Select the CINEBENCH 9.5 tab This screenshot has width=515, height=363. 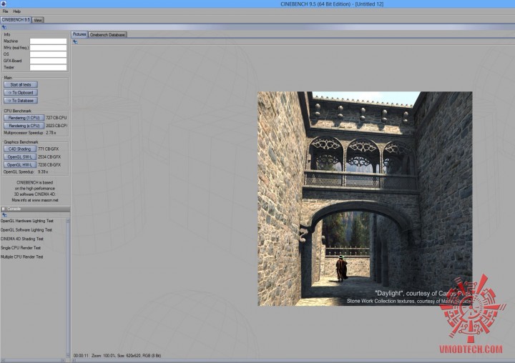[x=16, y=20]
